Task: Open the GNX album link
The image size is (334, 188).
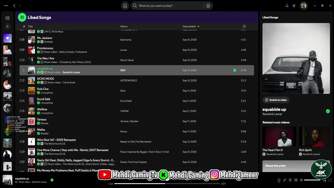Action: (123, 70)
